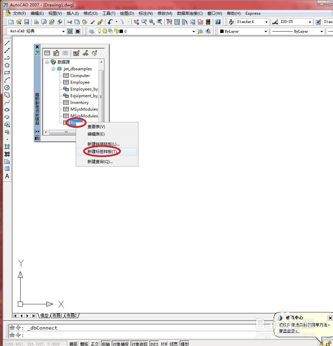The width and height of the screenshot is (333, 346).
Task: Select the Hatch draw tool
Action: pos(7,147)
